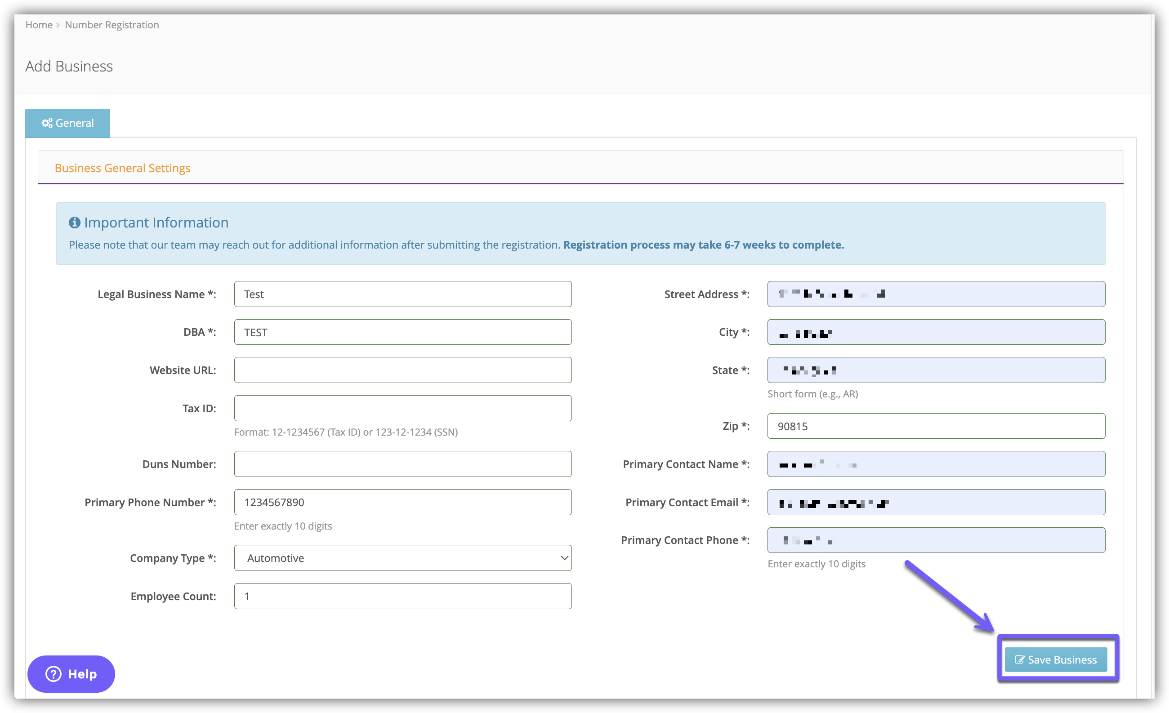This screenshot has width=1169, height=713.
Task: Click the Employee Count field
Action: pos(402,596)
